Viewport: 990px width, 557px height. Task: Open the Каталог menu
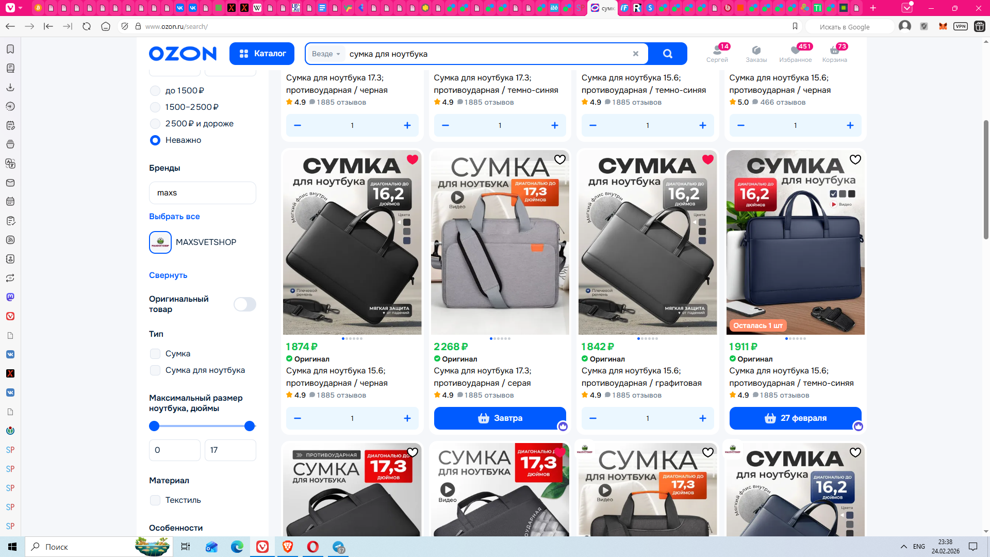pyautogui.click(x=262, y=54)
